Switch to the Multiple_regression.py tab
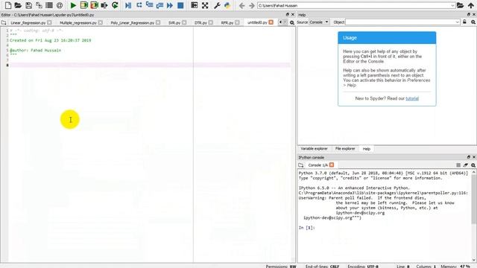 click(x=78, y=23)
